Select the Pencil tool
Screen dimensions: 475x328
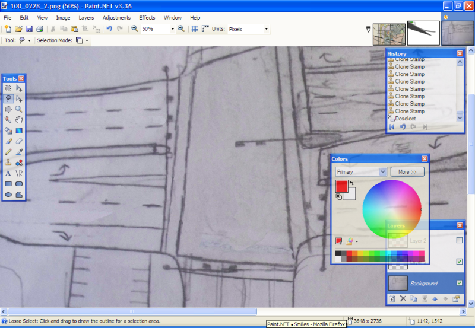pyautogui.click(x=8, y=152)
